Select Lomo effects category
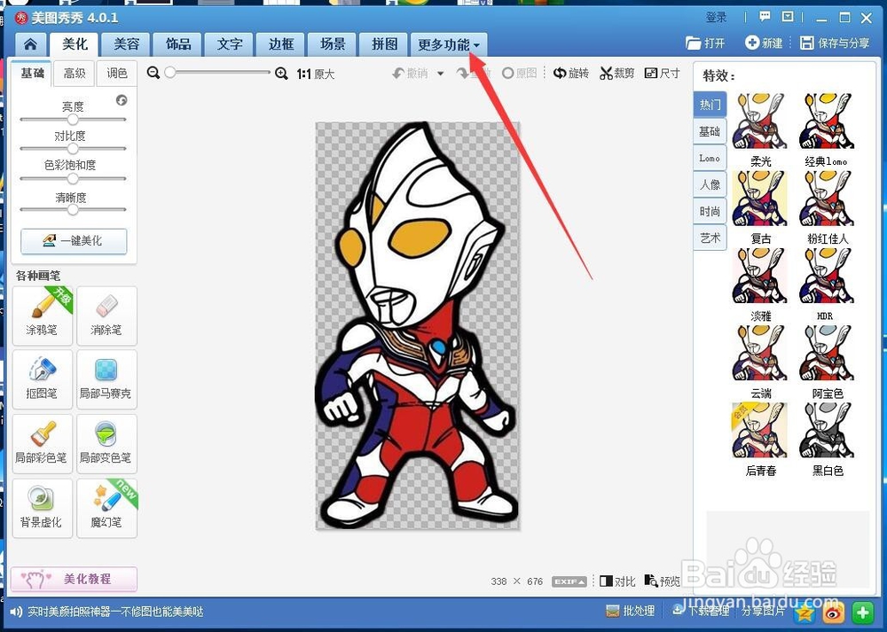 click(x=710, y=158)
